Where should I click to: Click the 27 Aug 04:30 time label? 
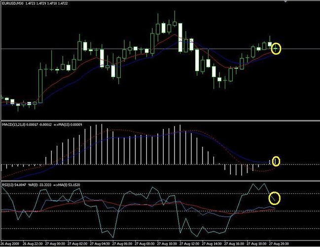pyautogui.click(x=100, y=244)
